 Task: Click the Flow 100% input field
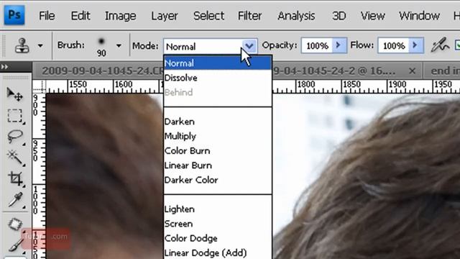(393, 46)
